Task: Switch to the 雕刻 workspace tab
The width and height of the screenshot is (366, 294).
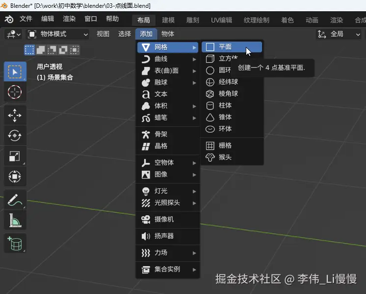Action: (x=193, y=20)
